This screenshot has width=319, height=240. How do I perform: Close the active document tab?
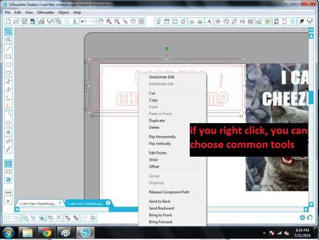point(108,202)
